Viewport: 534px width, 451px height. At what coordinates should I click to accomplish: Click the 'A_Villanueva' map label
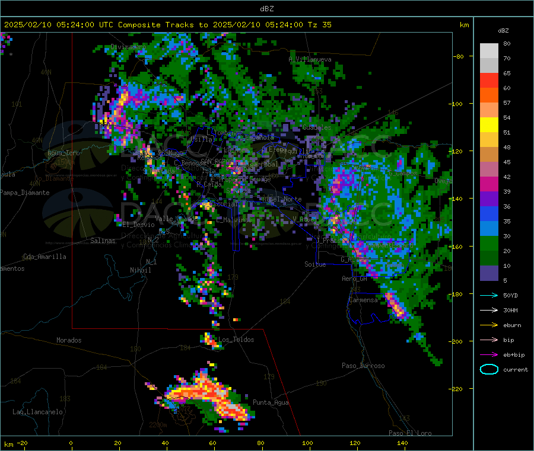click(310, 59)
